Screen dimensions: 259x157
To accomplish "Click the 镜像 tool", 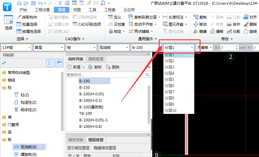I will coord(200,31).
